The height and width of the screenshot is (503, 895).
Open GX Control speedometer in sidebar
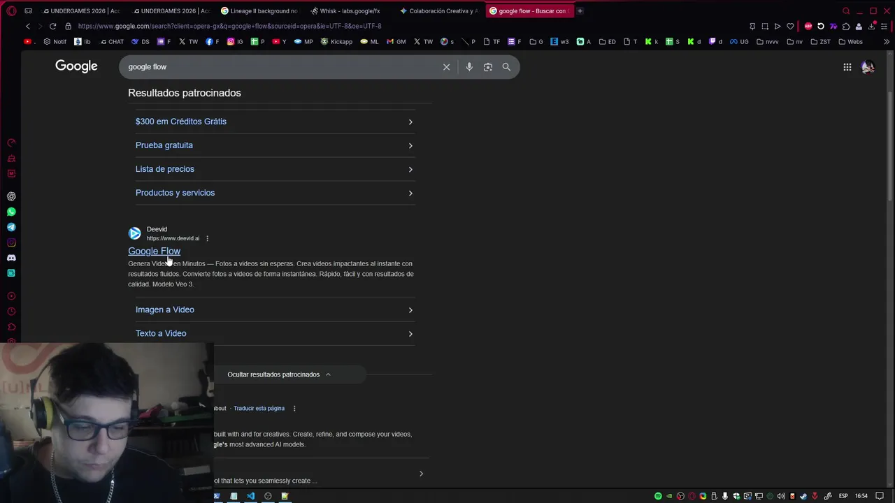point(11,143)
